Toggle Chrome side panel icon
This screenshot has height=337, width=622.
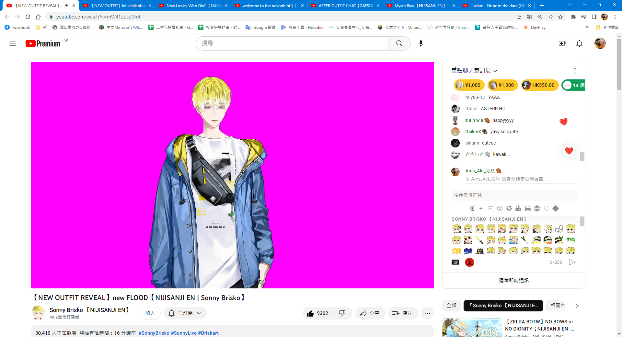[594, 17]
